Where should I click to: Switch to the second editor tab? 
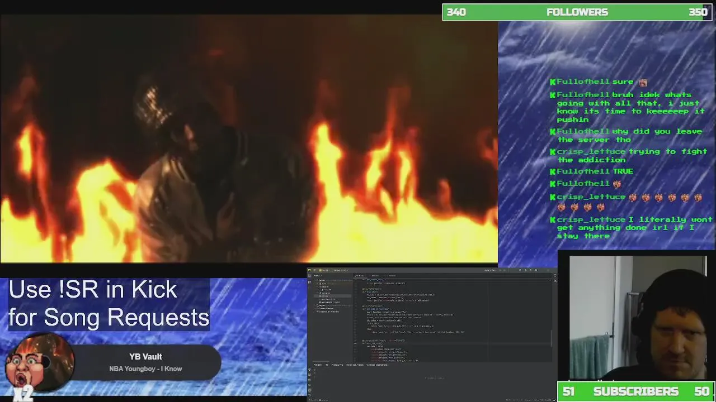click(375, 276)
